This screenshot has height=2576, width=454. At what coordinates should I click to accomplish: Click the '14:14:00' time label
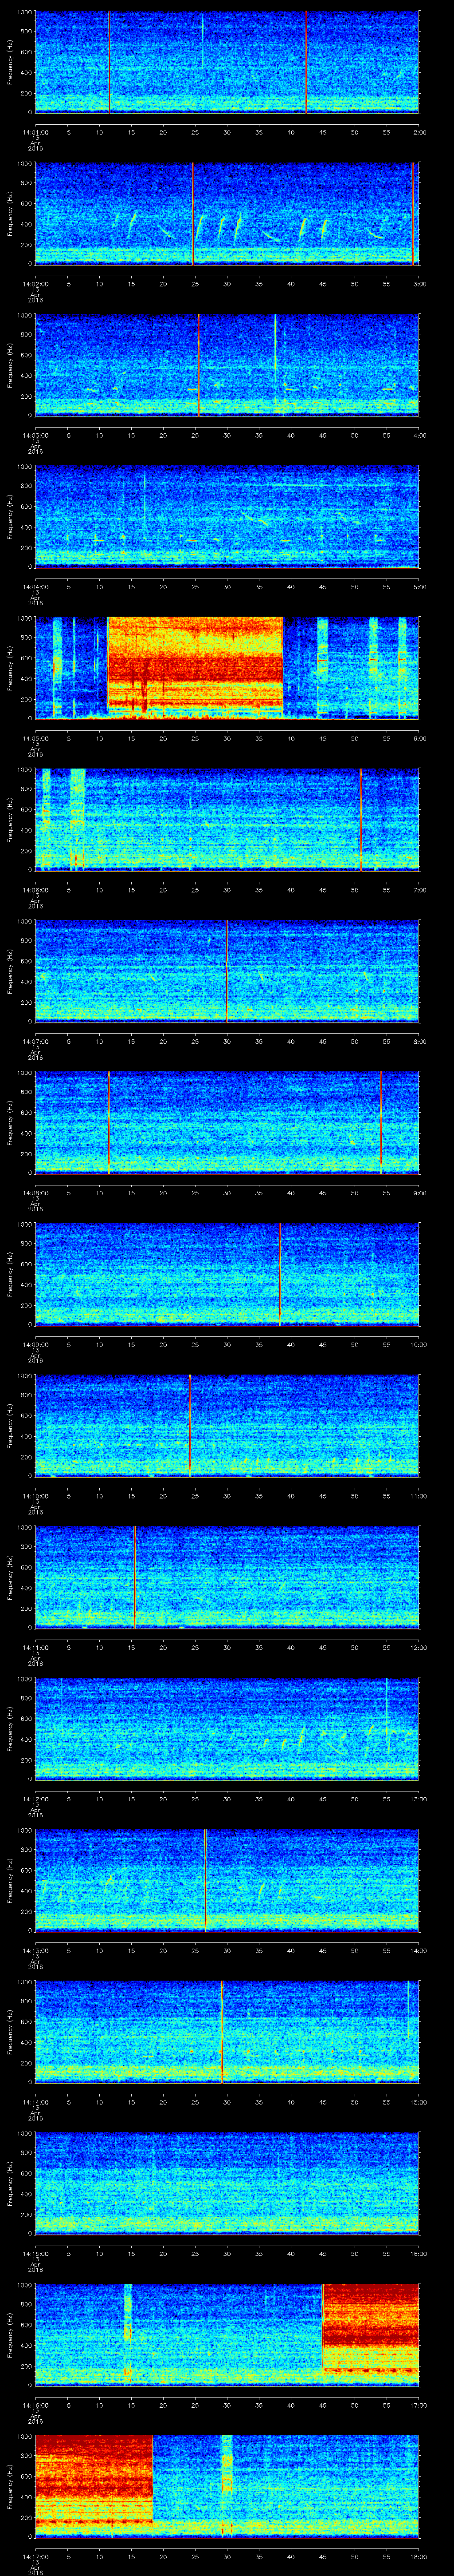(35, 2101)
